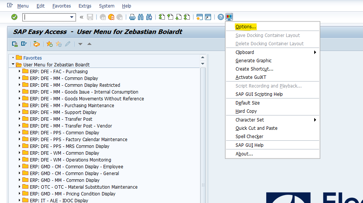363x203 pixels.
Task: Click the Back green arrow icon
Action: coord(103,17)
